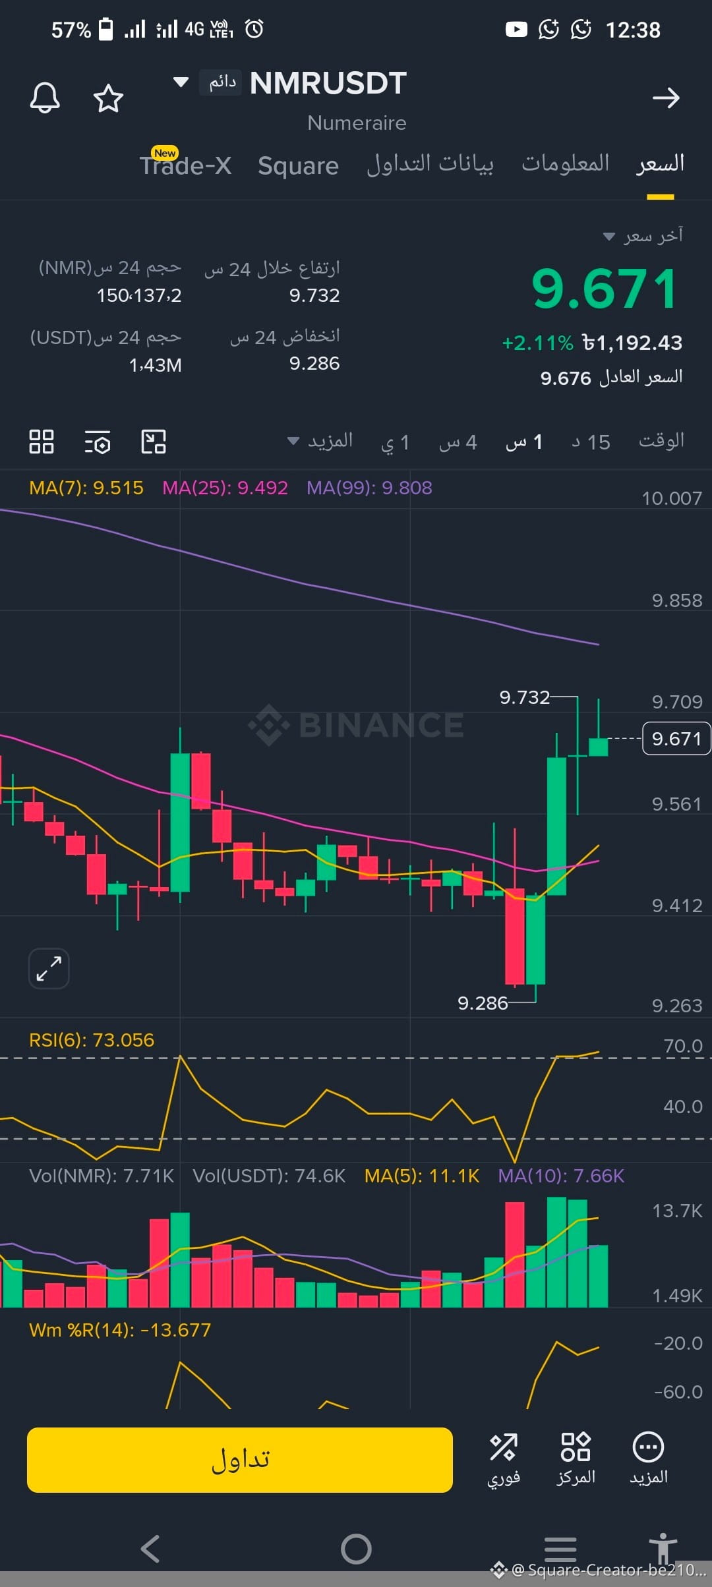Tap the RSI(6): 73.056 indicator label
Screen dimensions: 712x1587
click(92, 1040)
